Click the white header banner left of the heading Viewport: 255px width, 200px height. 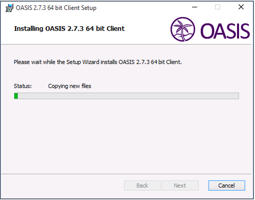7,29
